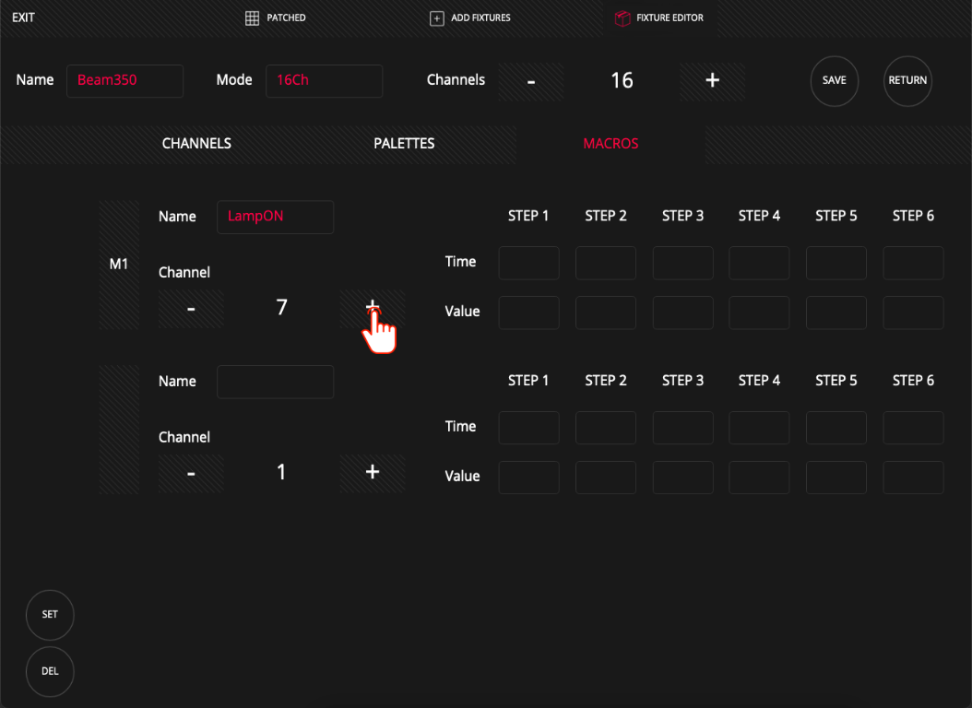
Task: Select the LampON Step 2 Time field
Action: coord(606,263)
